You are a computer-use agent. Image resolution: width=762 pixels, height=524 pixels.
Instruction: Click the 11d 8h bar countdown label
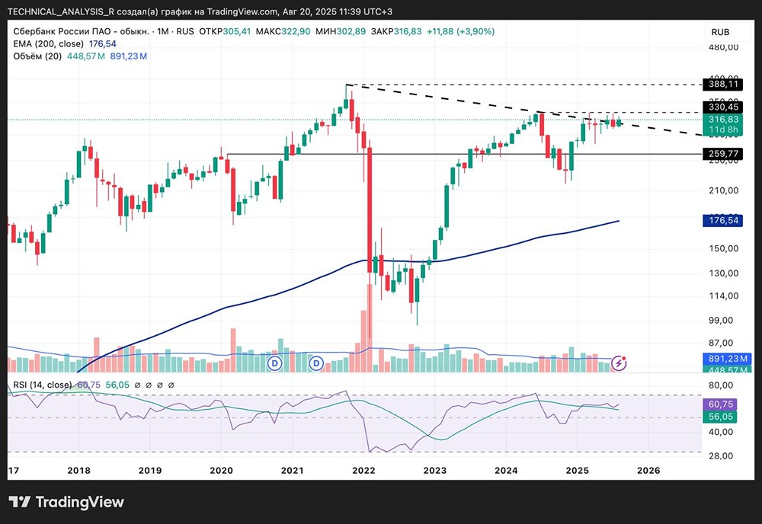point(723,129)
